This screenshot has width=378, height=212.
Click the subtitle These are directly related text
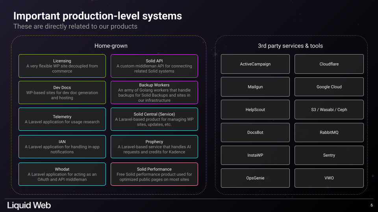pos(75,26)
